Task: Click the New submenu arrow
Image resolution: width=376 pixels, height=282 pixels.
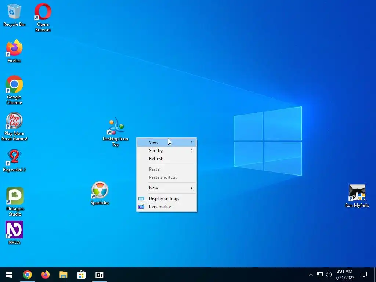Action: coord(191,188)
